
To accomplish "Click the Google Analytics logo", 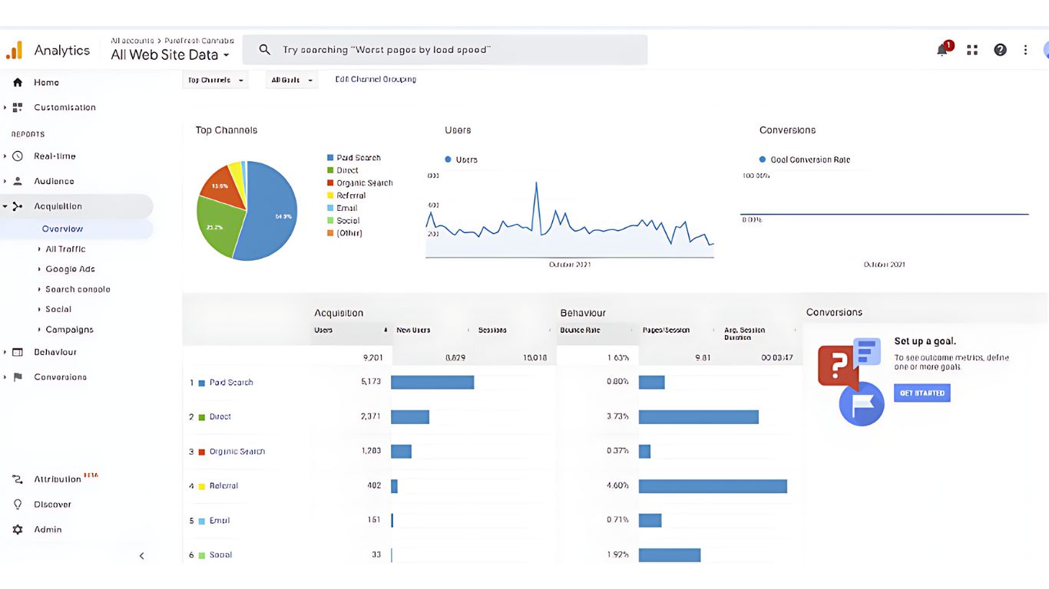I will click(15, 51).
